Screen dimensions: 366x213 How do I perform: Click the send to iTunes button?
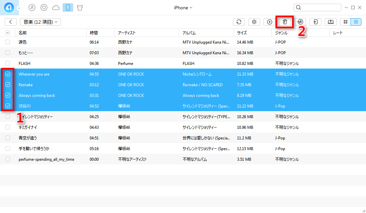tap(300, 22)
